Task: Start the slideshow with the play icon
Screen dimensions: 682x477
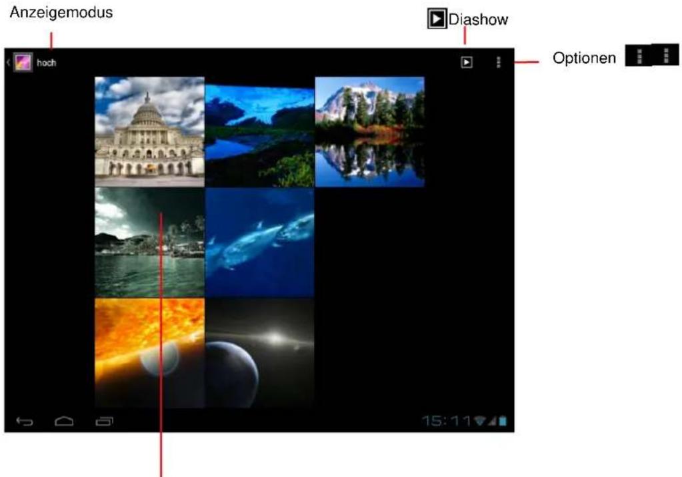Action: pyautogui.click(x=466, y=62)
